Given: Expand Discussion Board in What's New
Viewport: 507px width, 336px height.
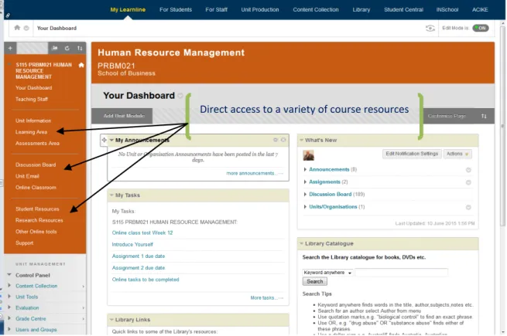Looking at the screenshot, I should [x=305, y=195].
